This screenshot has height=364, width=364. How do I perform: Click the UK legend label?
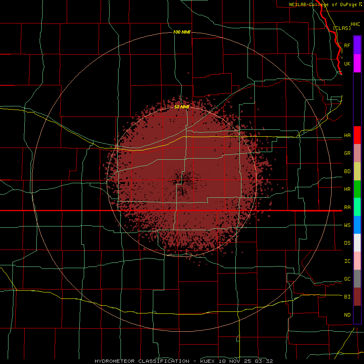(347, 63)
